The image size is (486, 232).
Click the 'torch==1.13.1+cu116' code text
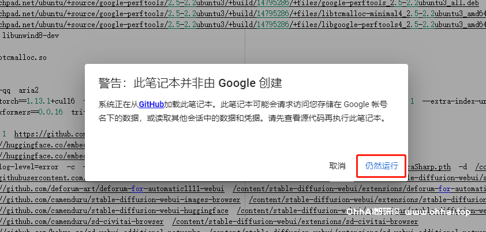tap(37, 101)
